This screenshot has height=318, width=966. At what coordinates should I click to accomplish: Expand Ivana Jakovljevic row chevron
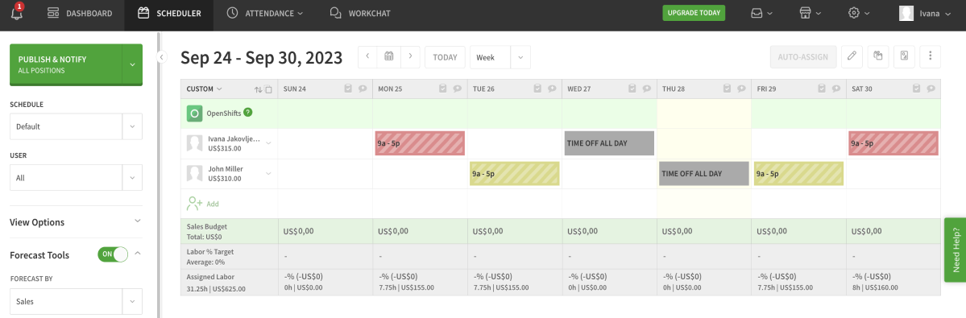pyautogui.click(x=268, y=142)
